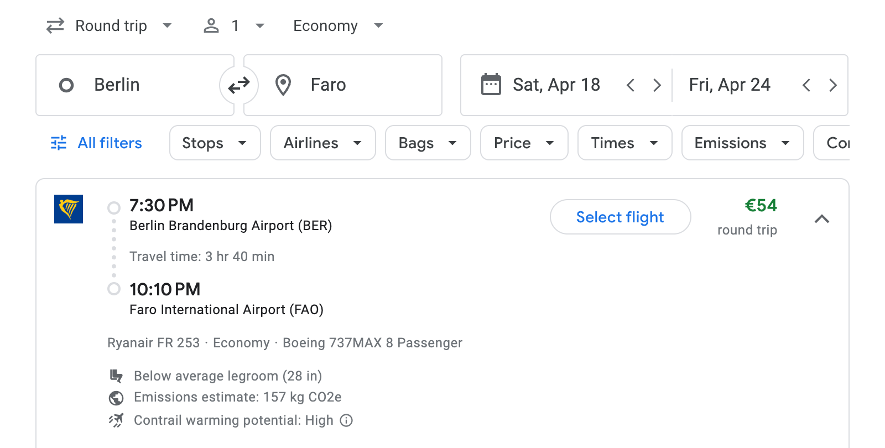This screenshot has width=885, height=448.
Task: Click the Select flight button
Action: tap(620, 217)
